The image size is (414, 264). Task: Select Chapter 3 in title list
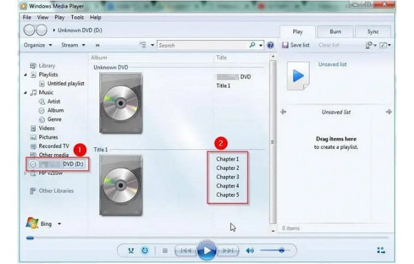228,177
